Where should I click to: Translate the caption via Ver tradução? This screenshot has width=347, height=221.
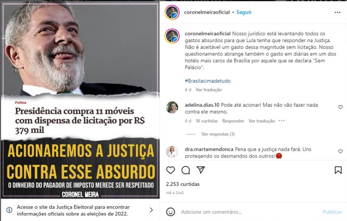coord(208,89)
